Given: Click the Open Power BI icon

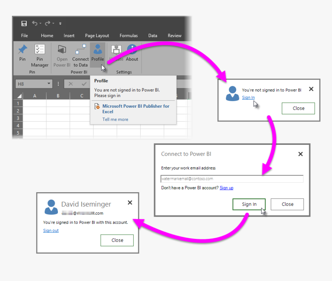Looking at the screenshot, I should [x=62, y=49].
